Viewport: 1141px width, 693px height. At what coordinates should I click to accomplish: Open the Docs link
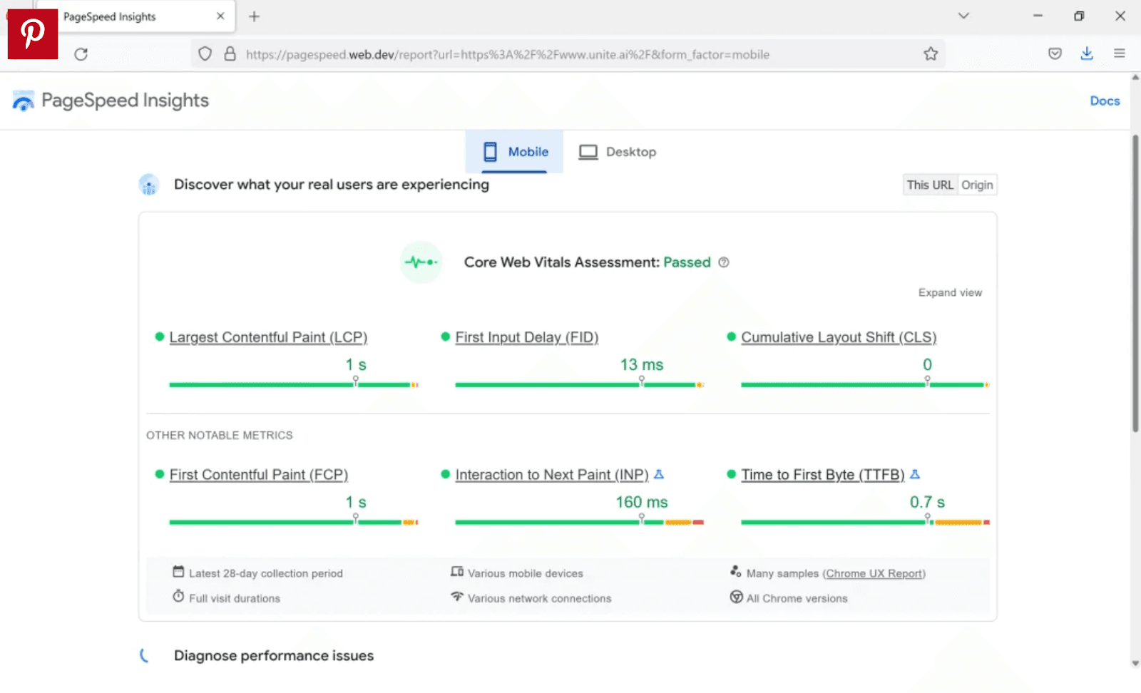[x=1105, y=101]
